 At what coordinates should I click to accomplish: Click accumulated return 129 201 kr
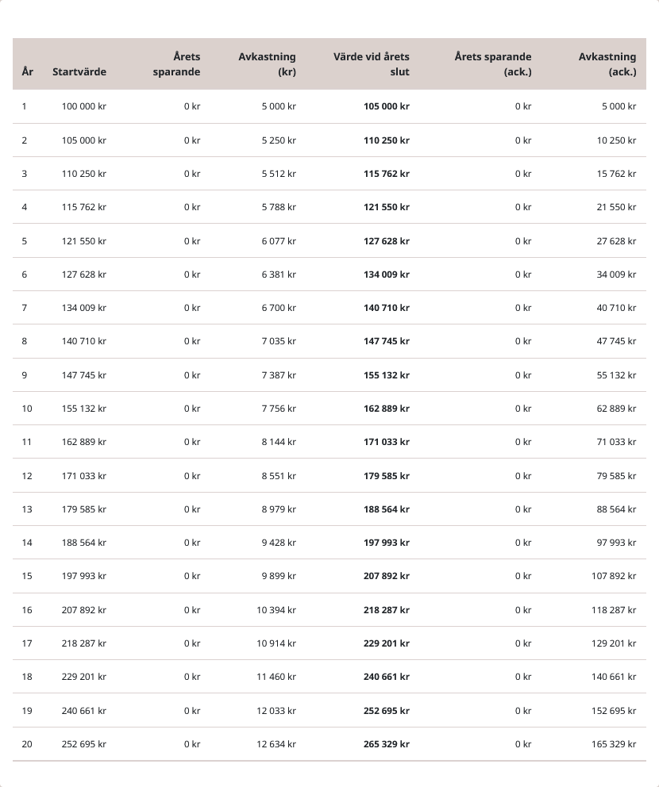(x=614, y=643)
